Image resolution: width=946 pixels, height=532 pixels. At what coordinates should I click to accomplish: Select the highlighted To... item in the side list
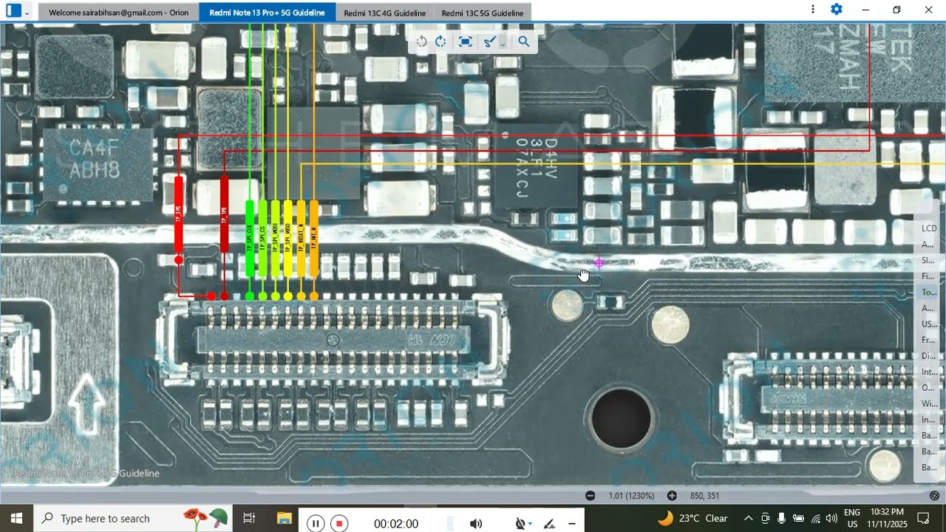point(929,292)
